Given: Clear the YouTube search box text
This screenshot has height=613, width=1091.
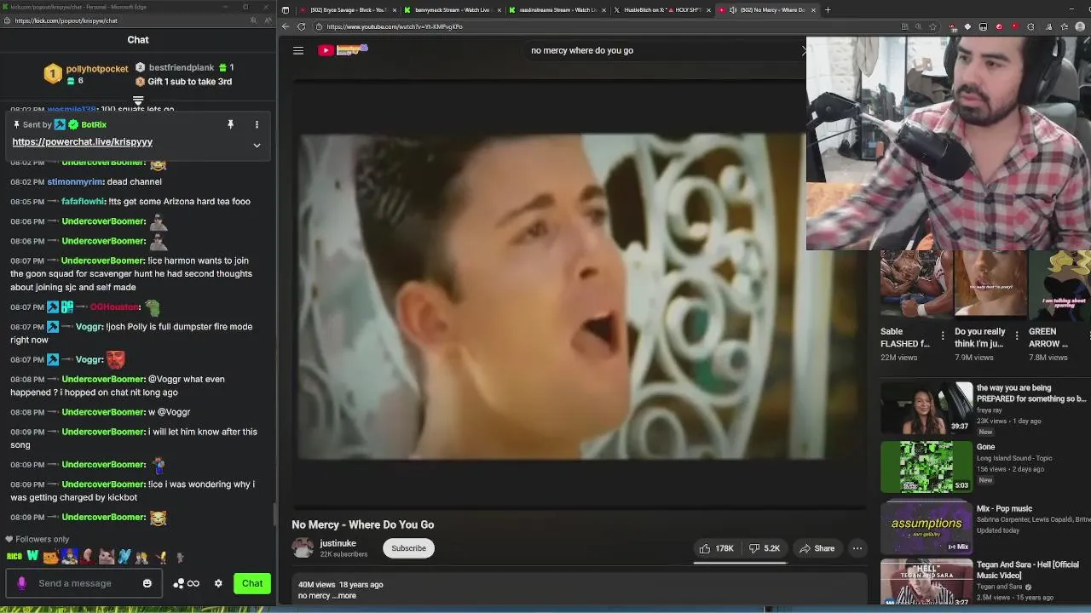Looking at the screenshot, I should pos(805,50).
